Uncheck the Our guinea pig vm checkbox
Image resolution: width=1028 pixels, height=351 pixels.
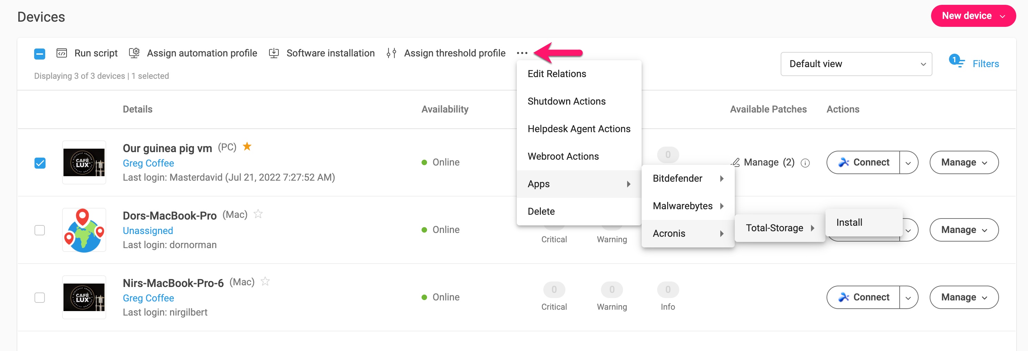point(40,163)
